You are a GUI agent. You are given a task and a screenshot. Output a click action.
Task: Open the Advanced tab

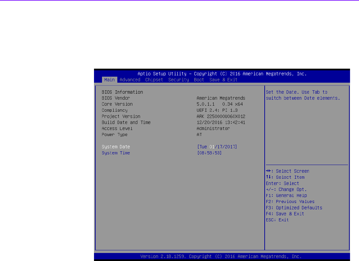[130, 80]
